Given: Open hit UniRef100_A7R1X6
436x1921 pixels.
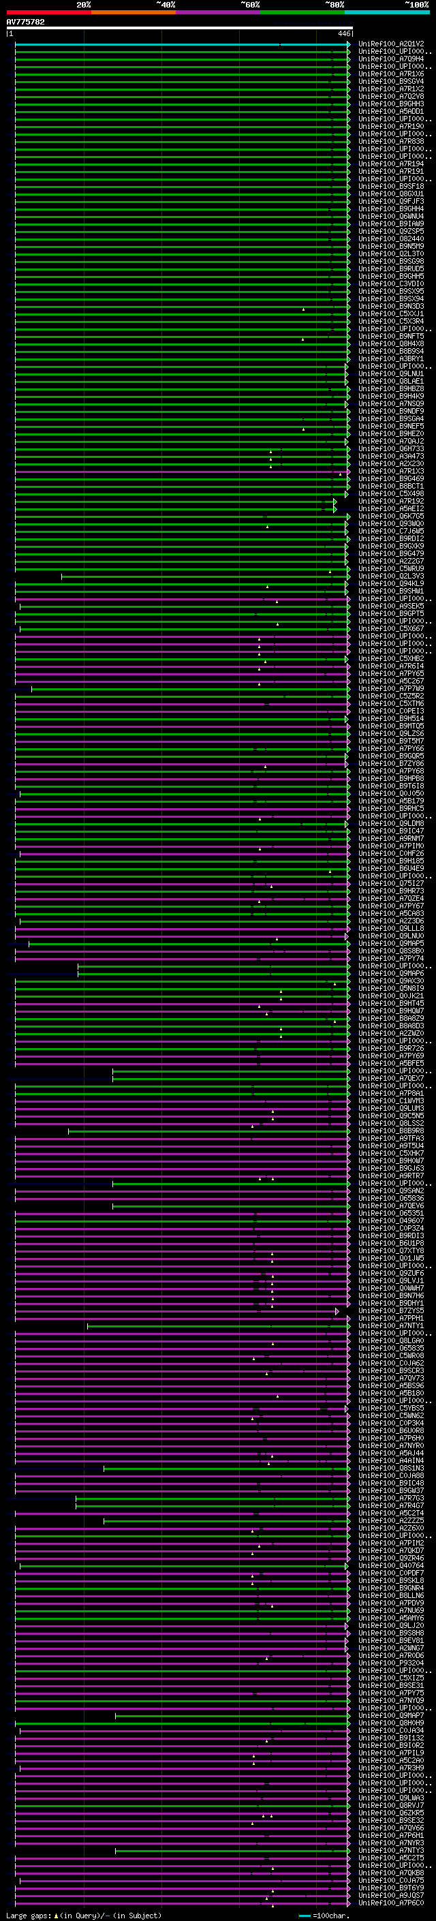Looking at the screenshot, I should pyautogui.click(x=391, y=74).
